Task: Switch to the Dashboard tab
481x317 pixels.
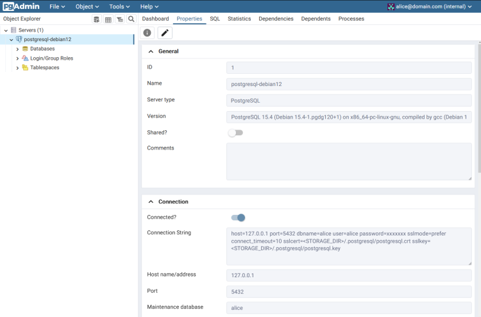Action: [155, 19]
